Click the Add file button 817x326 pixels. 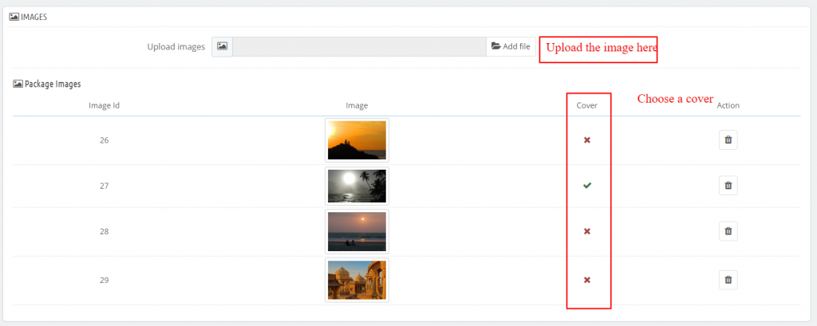pyautogui.click(x=511, y=46)
